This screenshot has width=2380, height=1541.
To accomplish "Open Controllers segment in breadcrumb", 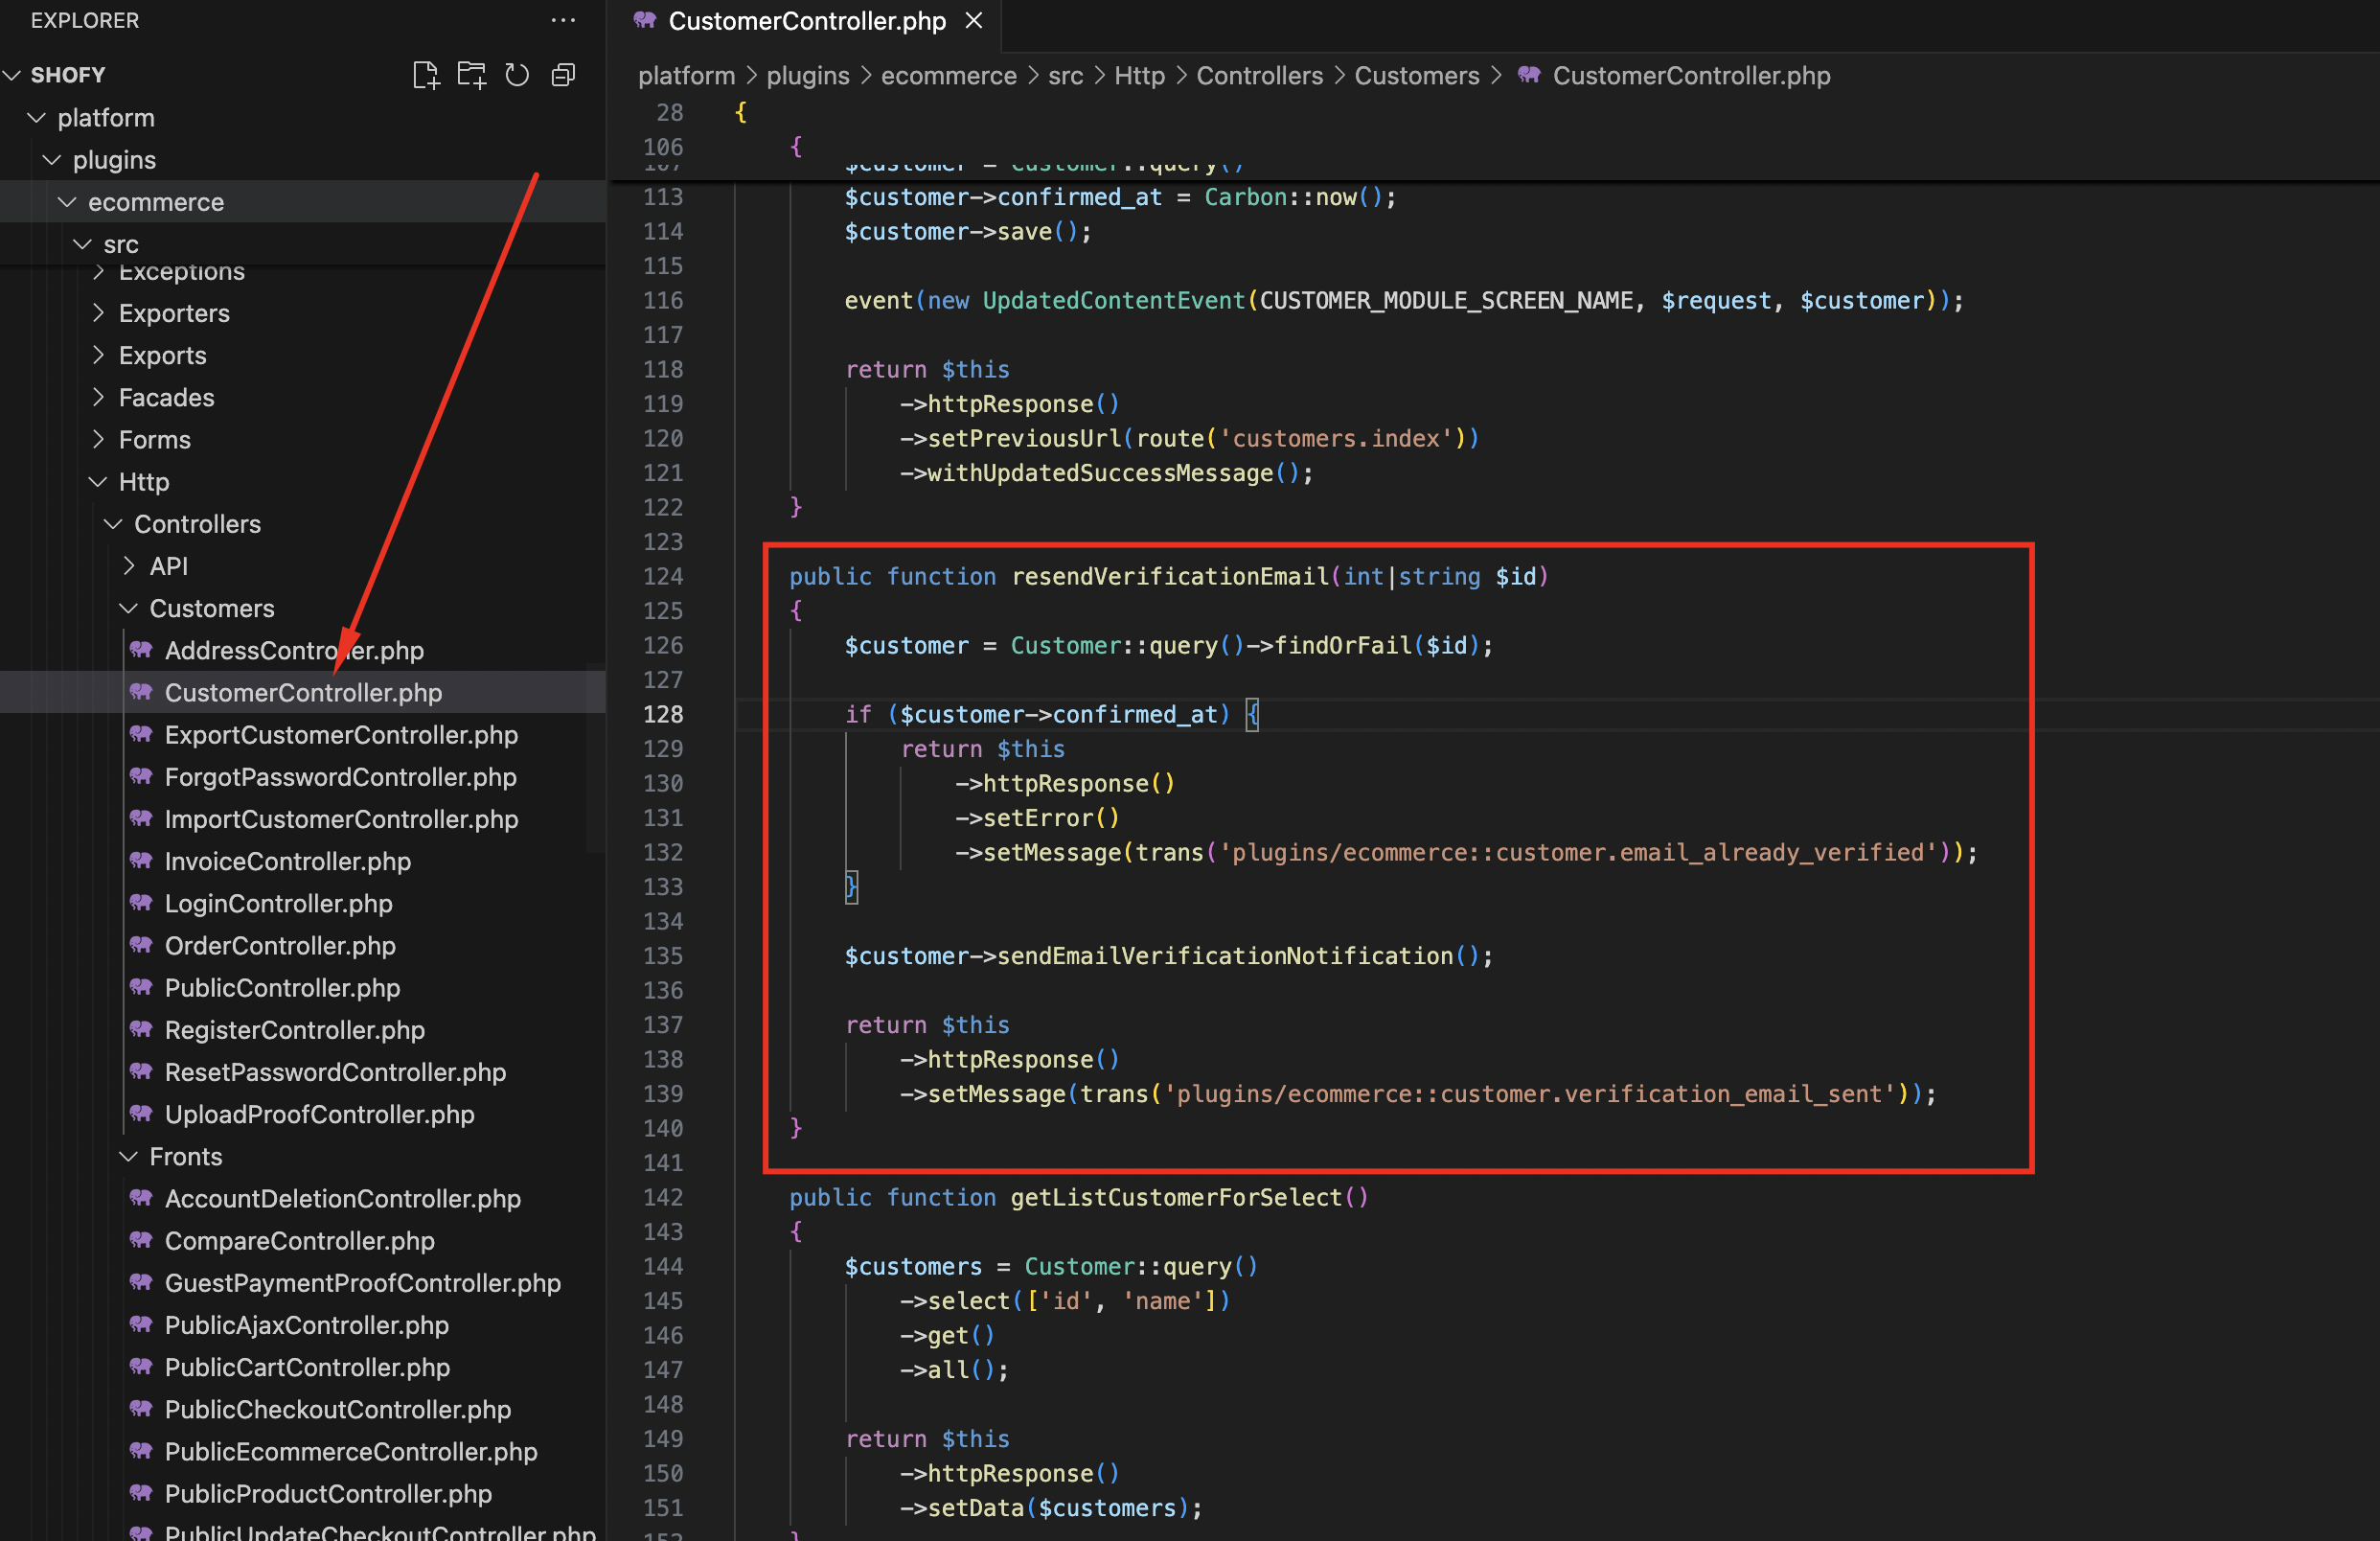I will [x=1259, y=75].
